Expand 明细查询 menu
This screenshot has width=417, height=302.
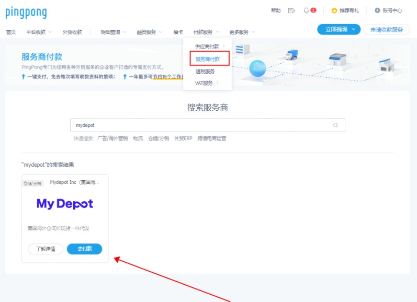click(114, 32)
